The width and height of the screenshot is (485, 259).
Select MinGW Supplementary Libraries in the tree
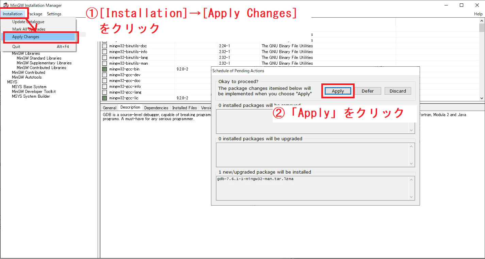[44, 63]
